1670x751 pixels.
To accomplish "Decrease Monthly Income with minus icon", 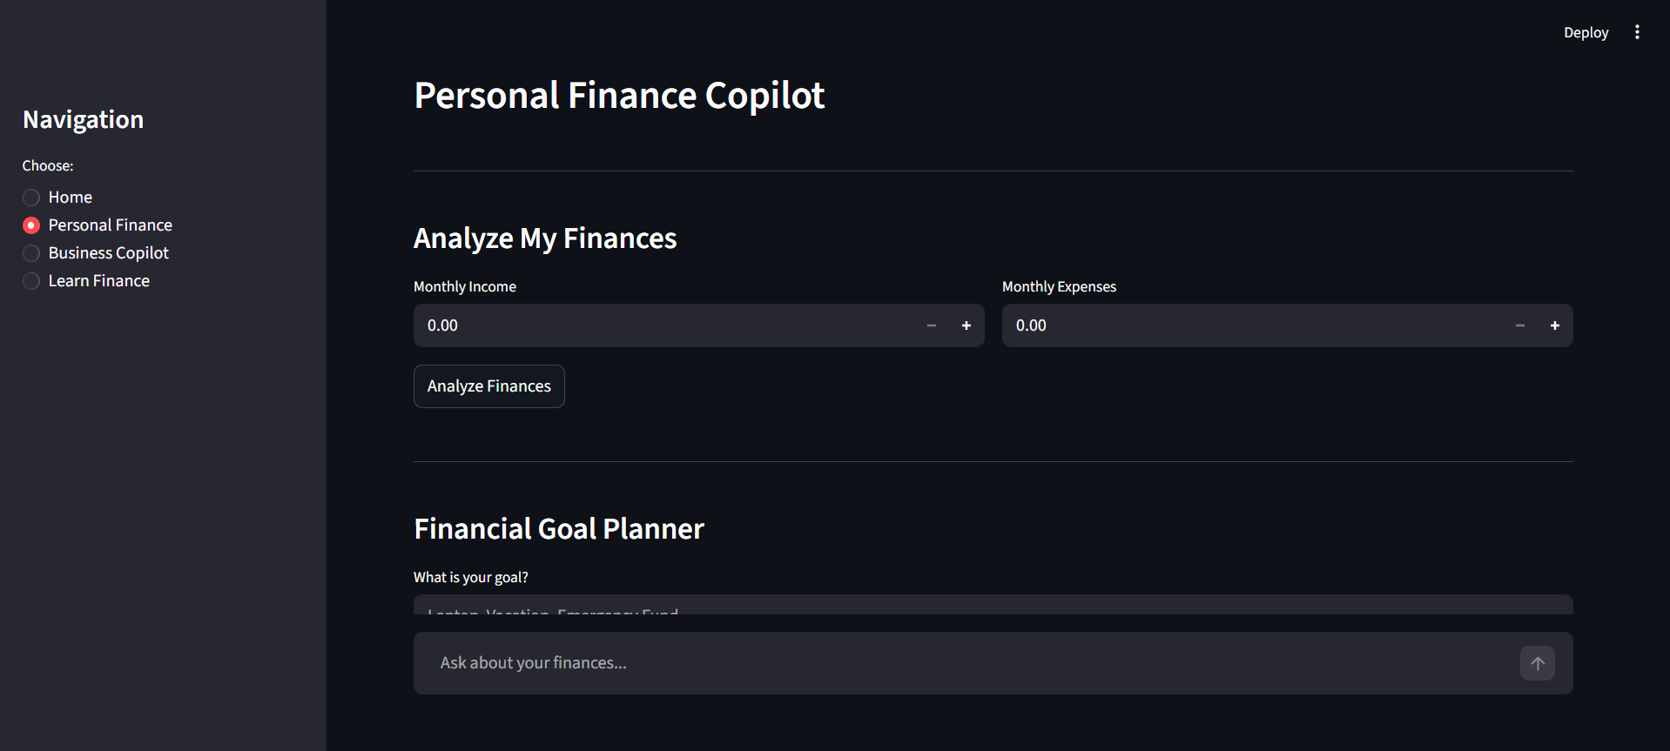I will 932,325.
